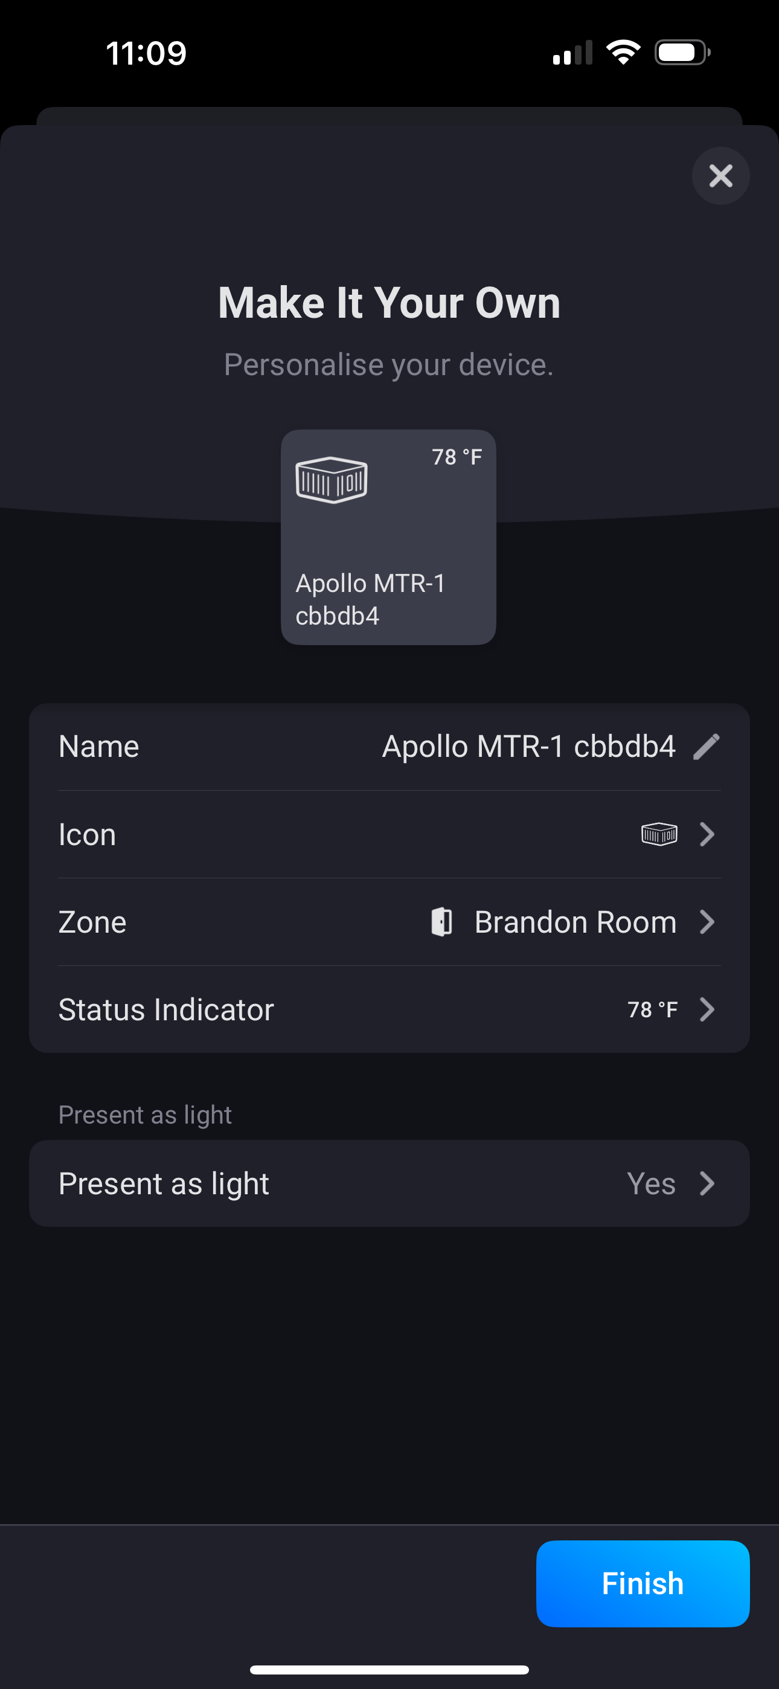
Task: Tap the Brandon Room zone value
Action: click(575, 922)
